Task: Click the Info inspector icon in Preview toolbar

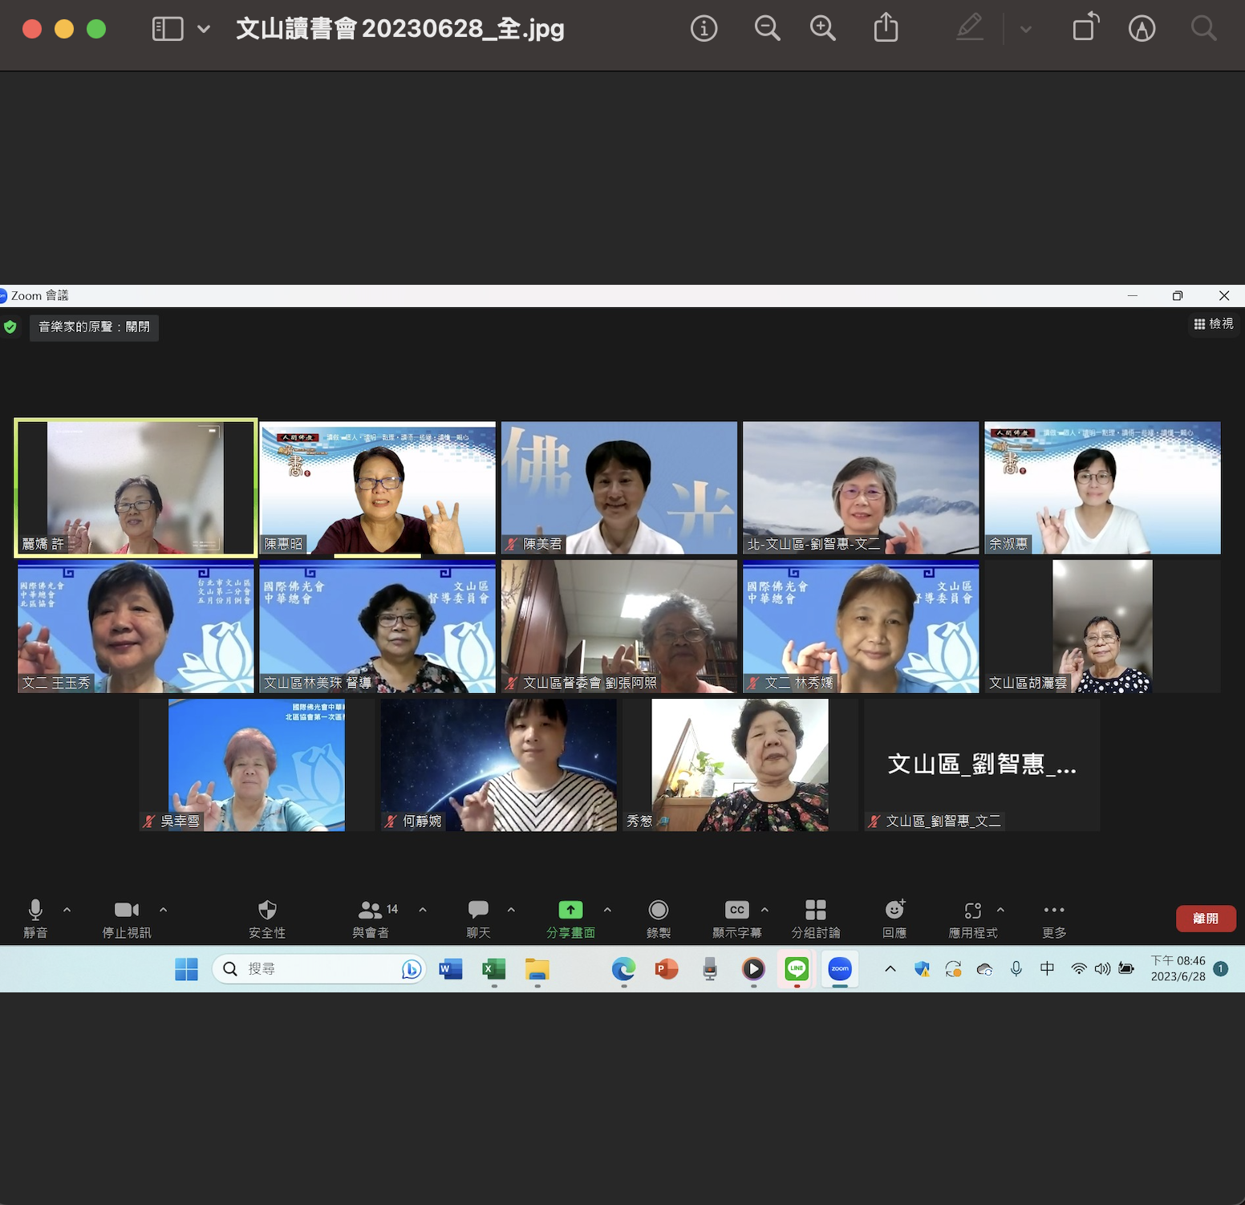Action: (x=704, y=29)
